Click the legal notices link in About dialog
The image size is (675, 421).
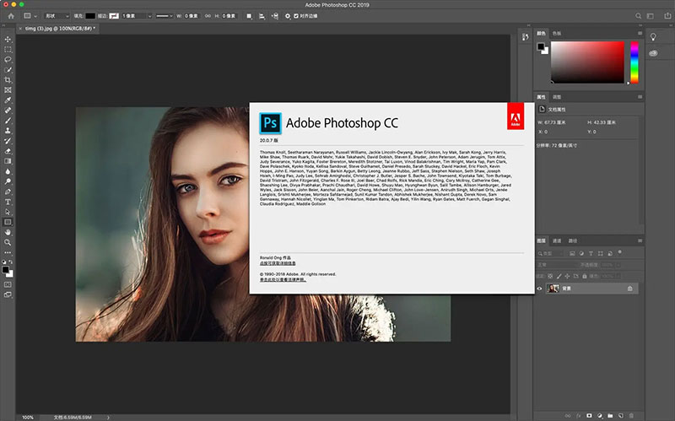282,279
